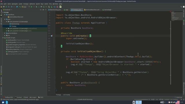185x104 pixels.
Task: Click the battery power tray icon
Action: tap(134, 102)
